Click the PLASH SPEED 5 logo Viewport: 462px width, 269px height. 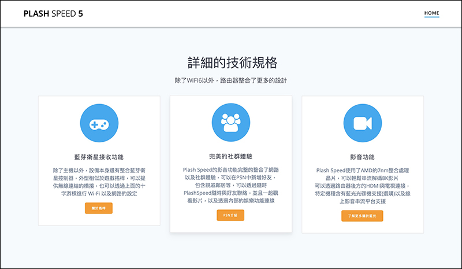[x=53, y=13]
